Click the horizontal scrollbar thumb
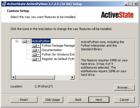Image resolution: width=140 pixels, height=108 pixels. tap(35, 77)
